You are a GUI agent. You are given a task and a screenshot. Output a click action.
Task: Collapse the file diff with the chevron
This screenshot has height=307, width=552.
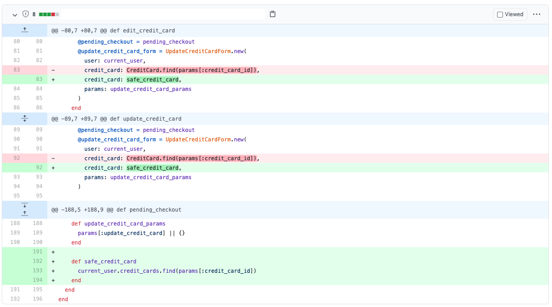14,14
